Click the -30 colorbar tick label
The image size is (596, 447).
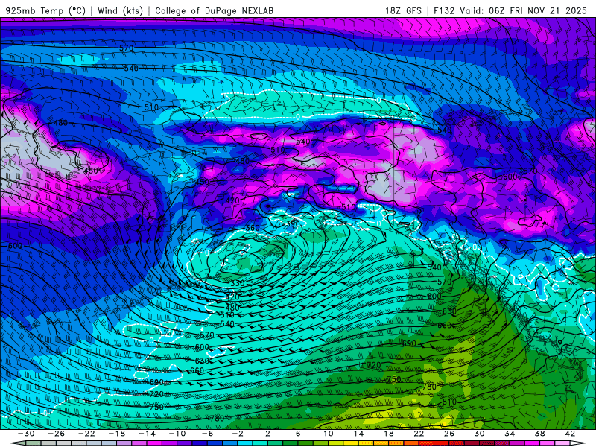(26, 434)
